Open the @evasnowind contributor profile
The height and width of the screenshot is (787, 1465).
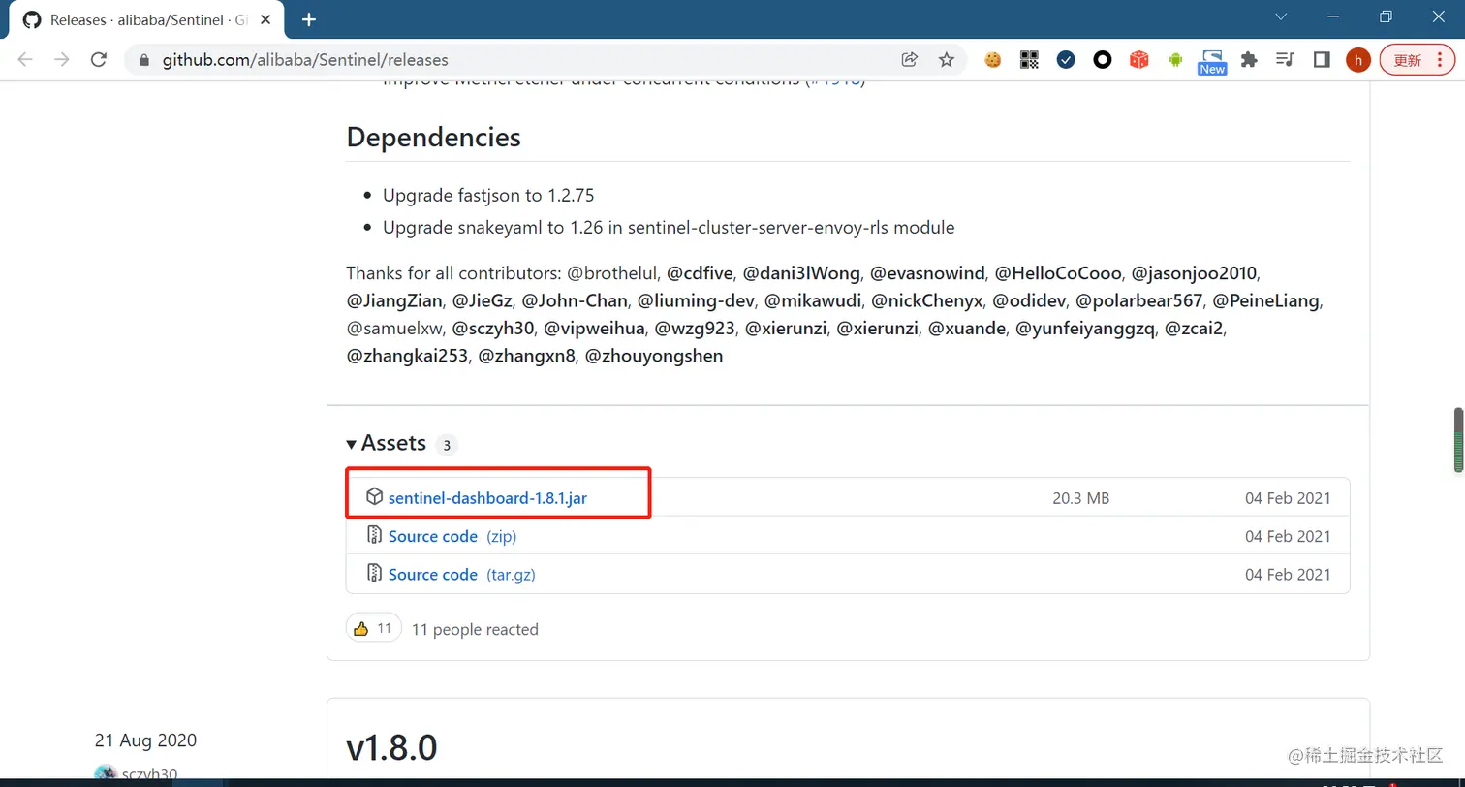927,273
